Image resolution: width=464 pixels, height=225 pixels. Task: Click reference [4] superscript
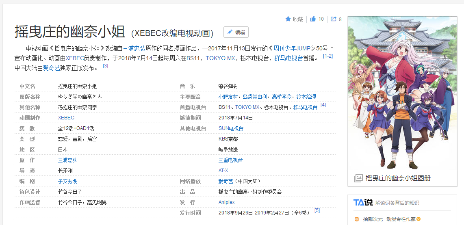coord(323,105)
